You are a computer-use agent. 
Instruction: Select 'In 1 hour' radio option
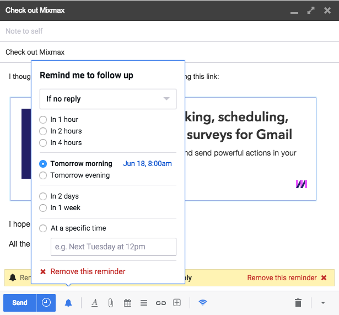pos(43,119)
